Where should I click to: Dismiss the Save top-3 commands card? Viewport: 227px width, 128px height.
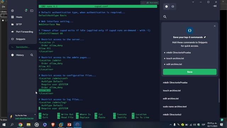pos(215,26)
